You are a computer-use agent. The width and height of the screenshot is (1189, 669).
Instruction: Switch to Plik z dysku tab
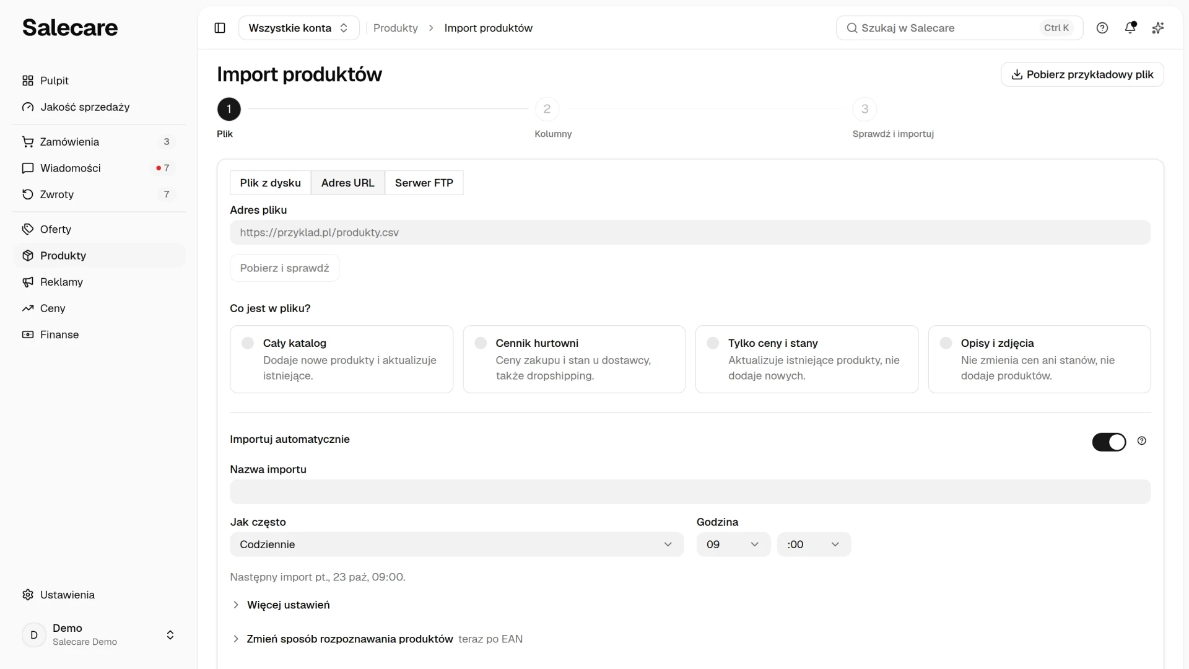[271, 183]
